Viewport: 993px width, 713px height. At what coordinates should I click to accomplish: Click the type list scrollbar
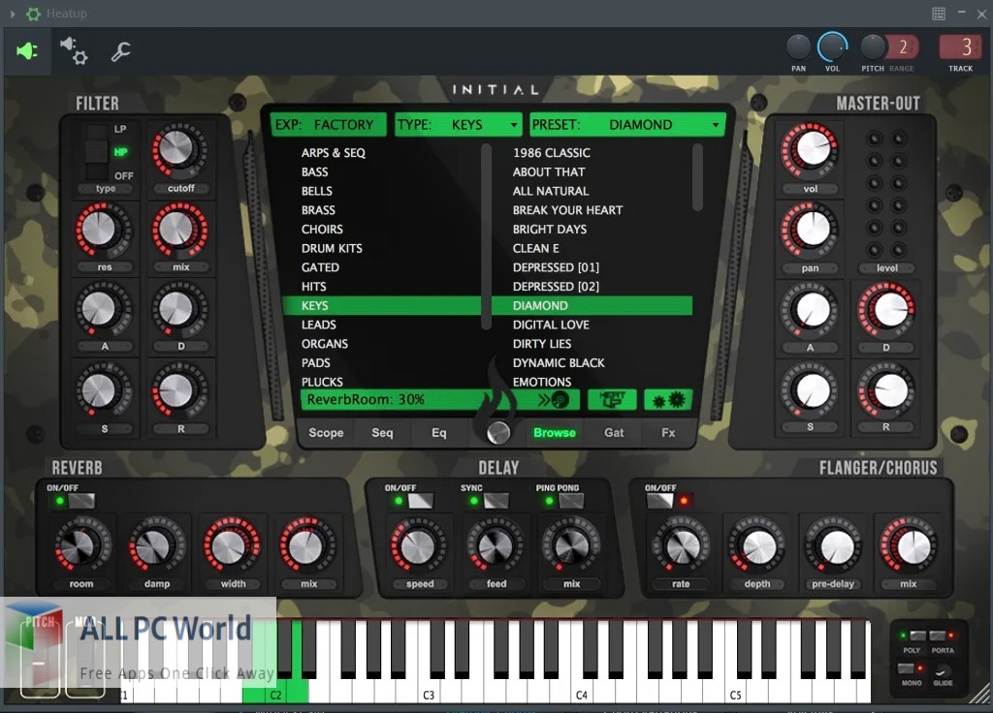(487, 236)
